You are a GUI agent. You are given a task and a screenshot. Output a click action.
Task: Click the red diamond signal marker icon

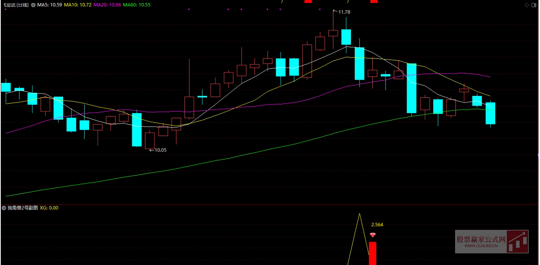coord(372,235)
